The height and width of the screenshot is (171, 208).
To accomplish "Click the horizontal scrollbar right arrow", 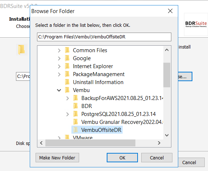I will tap(159, 143).
